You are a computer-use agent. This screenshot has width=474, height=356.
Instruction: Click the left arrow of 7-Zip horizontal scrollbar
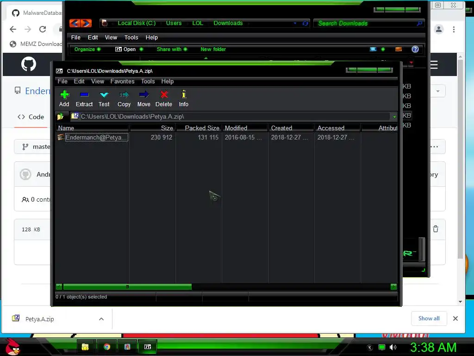point(59,286)
